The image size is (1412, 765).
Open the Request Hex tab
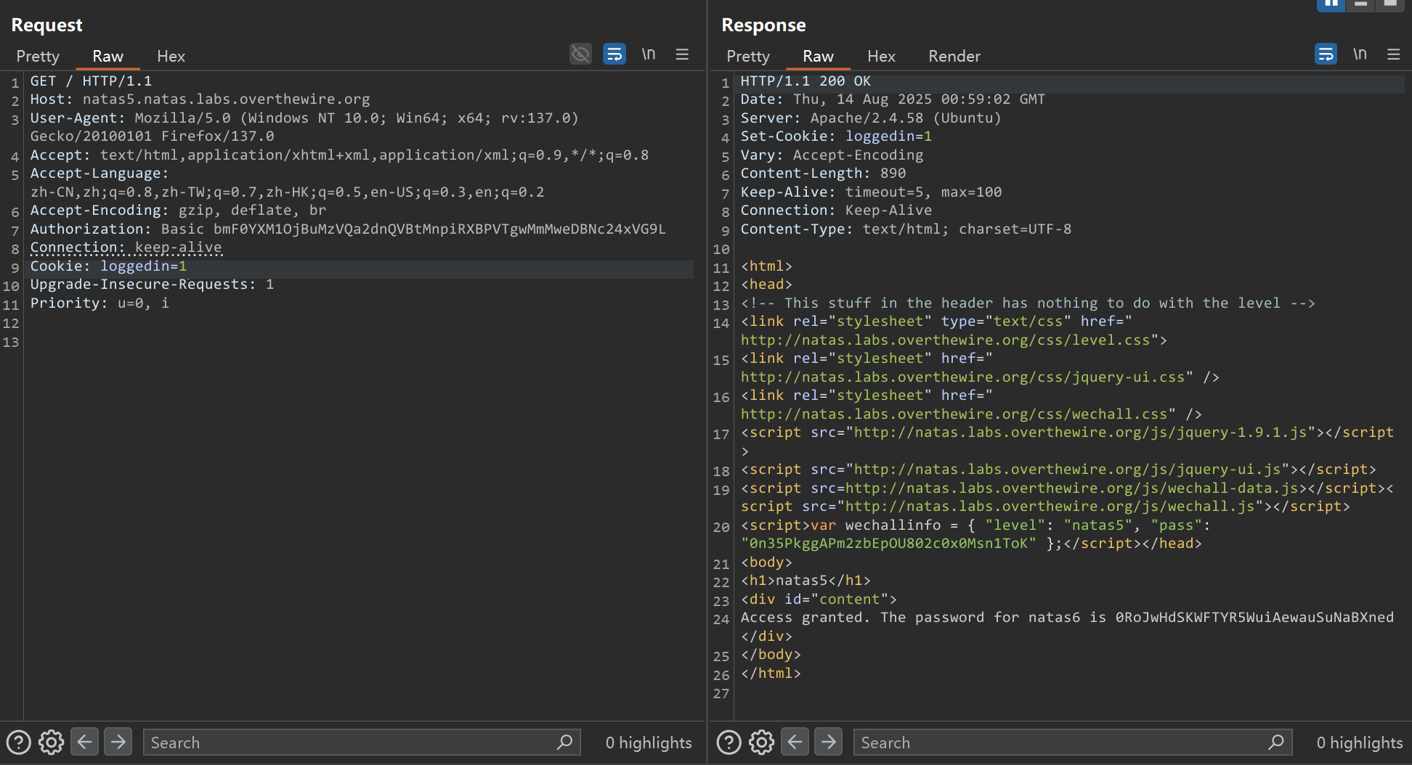click(x=171, y=56)
